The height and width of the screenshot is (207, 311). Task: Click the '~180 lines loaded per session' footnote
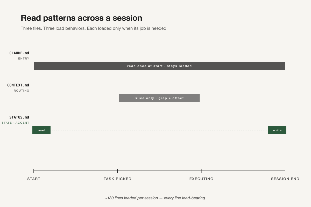coord(155,198)
